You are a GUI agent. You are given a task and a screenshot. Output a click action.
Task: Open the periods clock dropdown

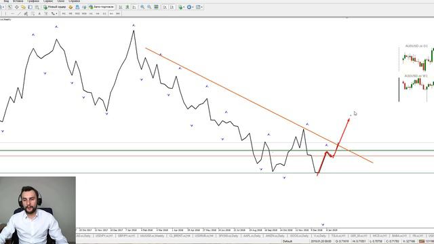tap(190, 7)
